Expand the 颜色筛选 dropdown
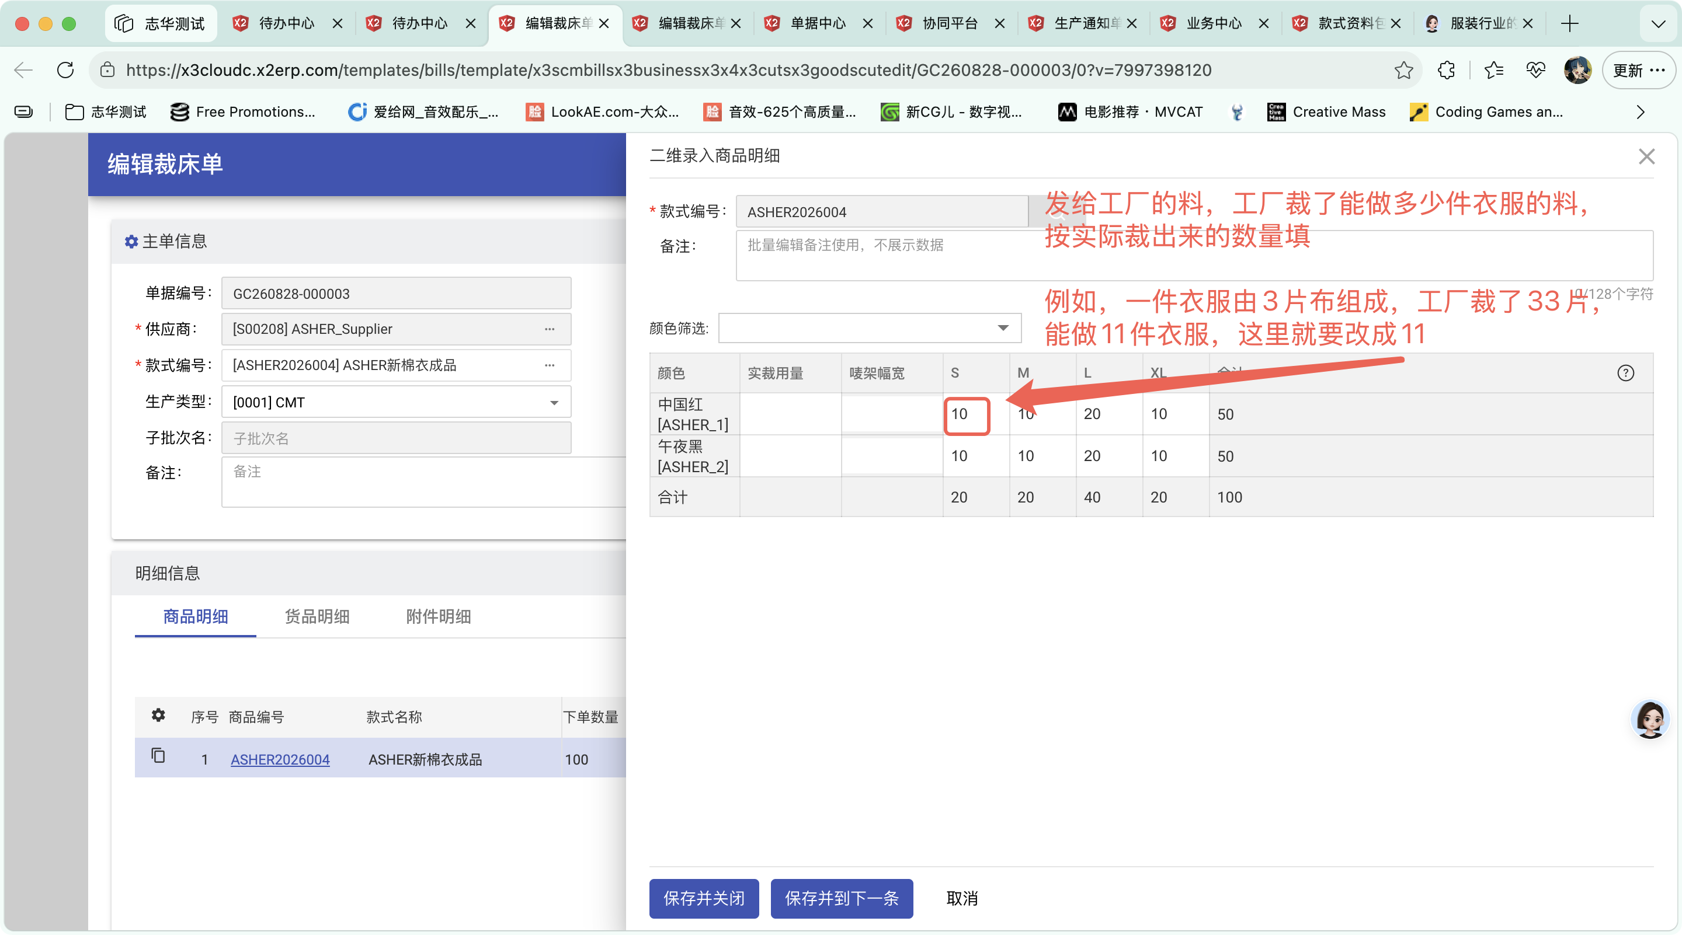Viewport: 1682px width, 935px height. tap(1003, 328)
